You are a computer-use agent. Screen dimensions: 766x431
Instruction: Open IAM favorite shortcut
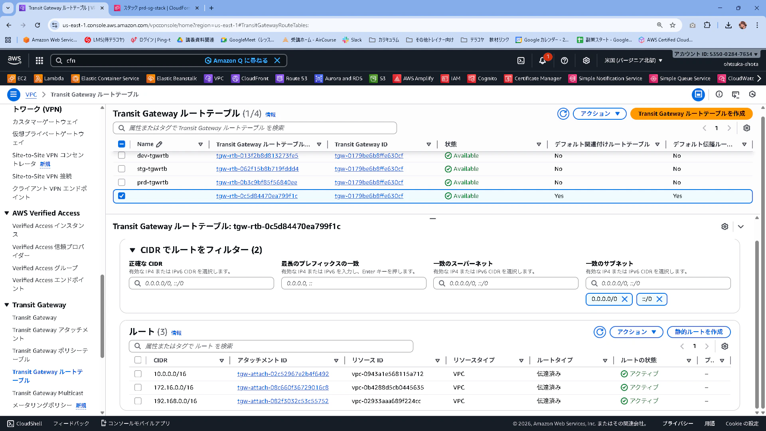pos(450,79)
